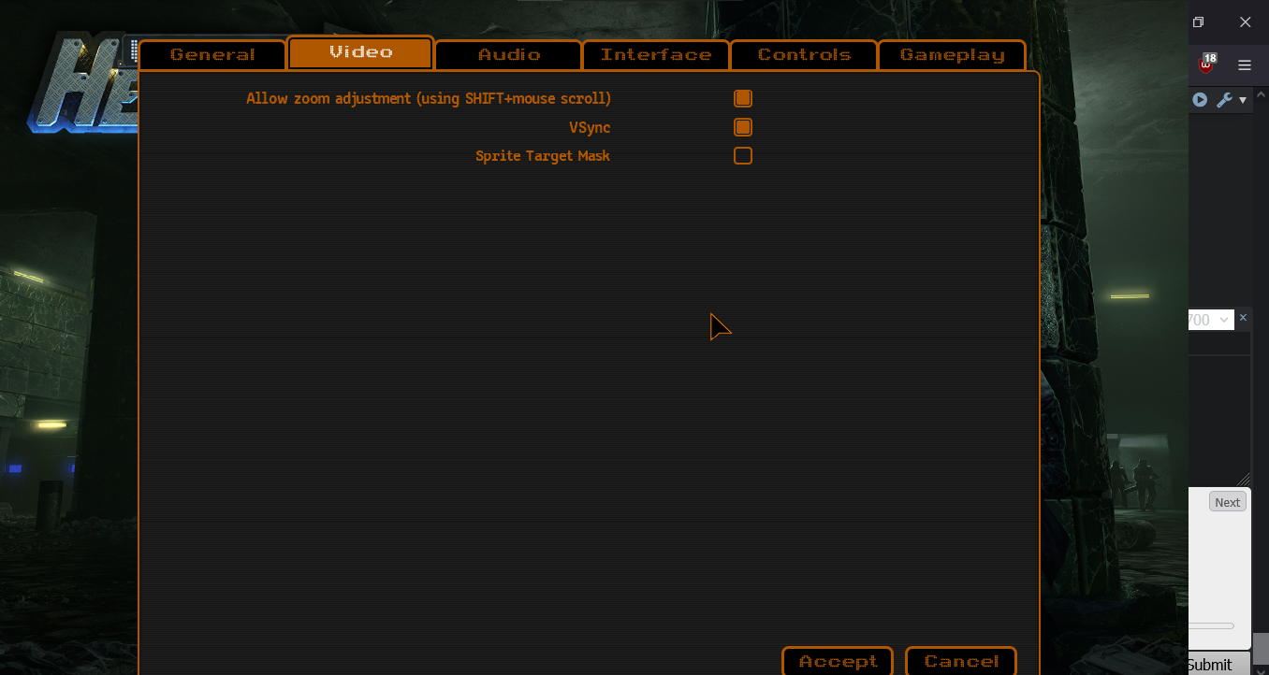The height and width of the screenshot is (675, 1269).
Task: Expand the dropdown arrow beside the wrench
Action: click(x=1243, y=100)
